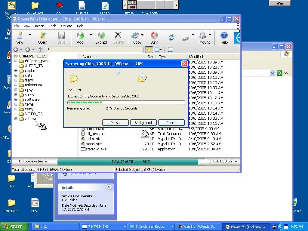Open the View menu
The image size is (308, 231).
tap(27, 26)
